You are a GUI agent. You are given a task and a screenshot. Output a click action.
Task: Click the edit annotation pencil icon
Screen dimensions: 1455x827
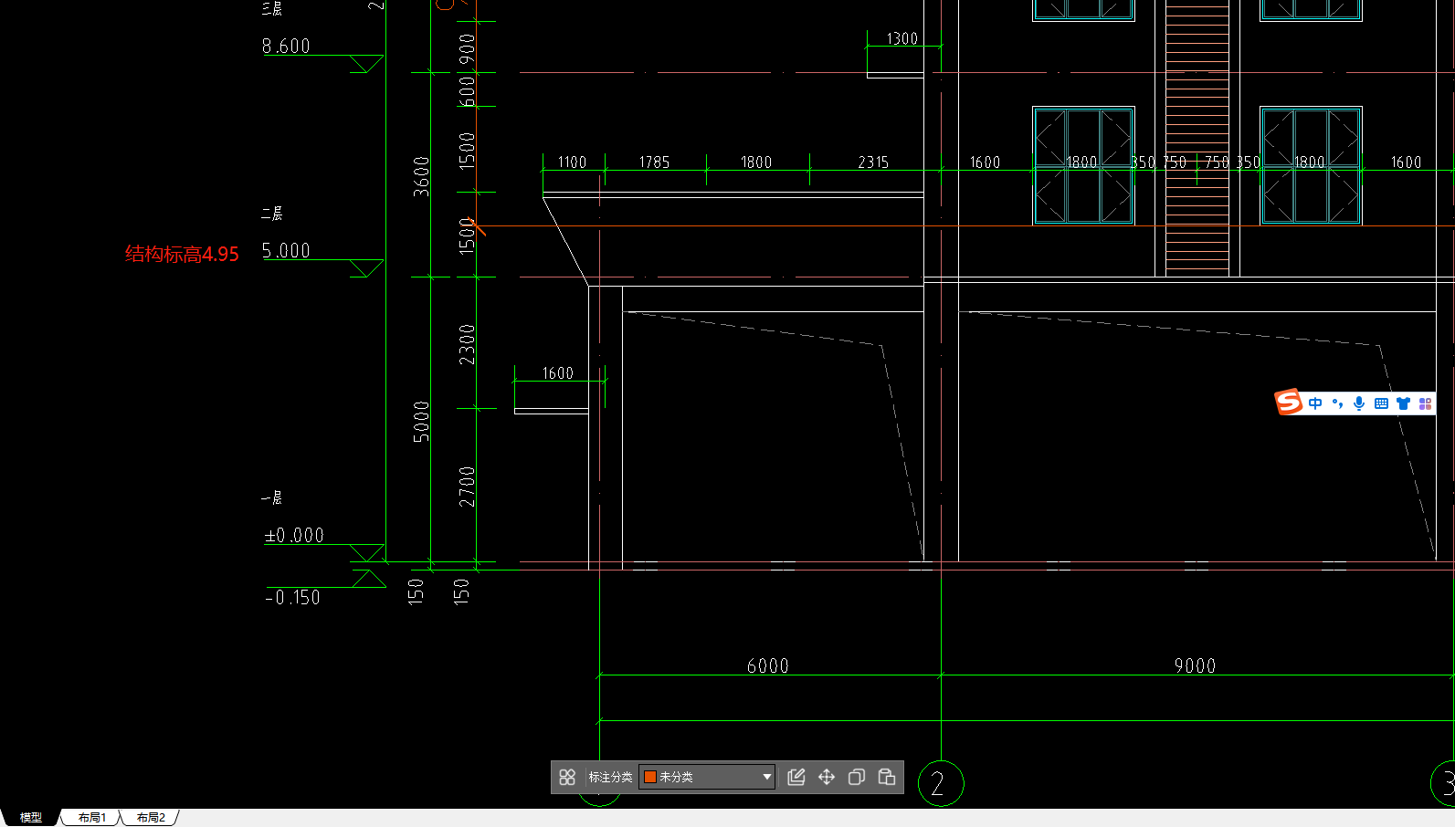(x=796, y=777)
